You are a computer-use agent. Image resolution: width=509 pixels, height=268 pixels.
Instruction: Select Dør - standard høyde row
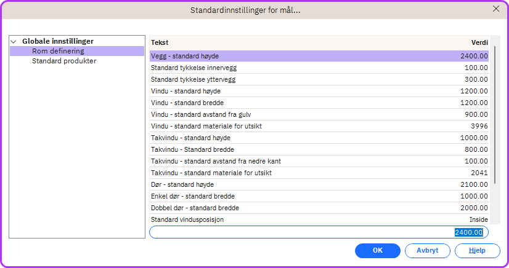point(319,184)
